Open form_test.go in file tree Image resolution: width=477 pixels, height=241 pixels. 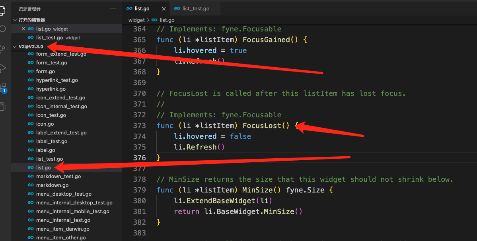click(x=52, y=62)
